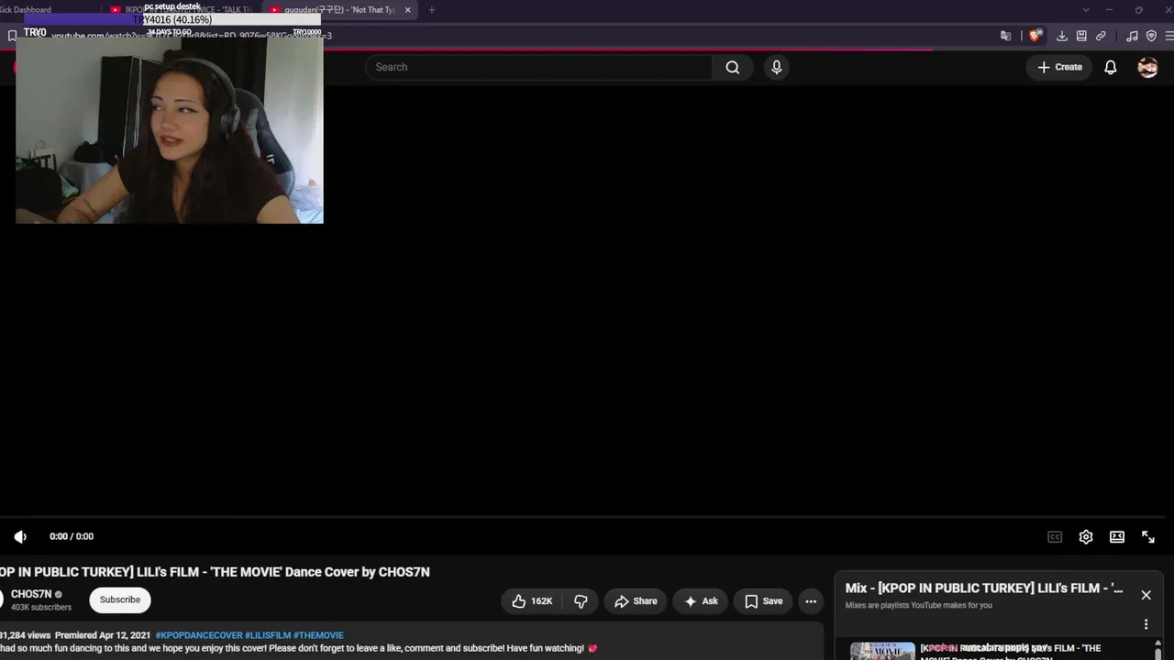Open the video player settings gear
1174x660 pixels.
point(1086,537)
